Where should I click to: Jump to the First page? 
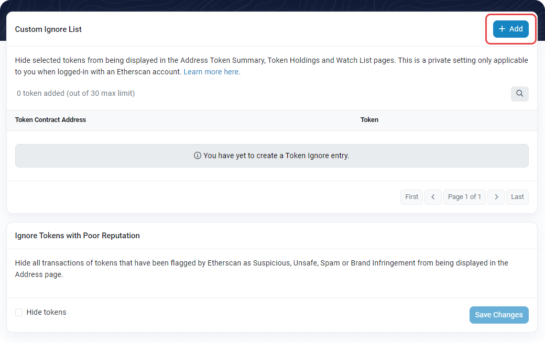pyautogui.click(x=412, y=197)
